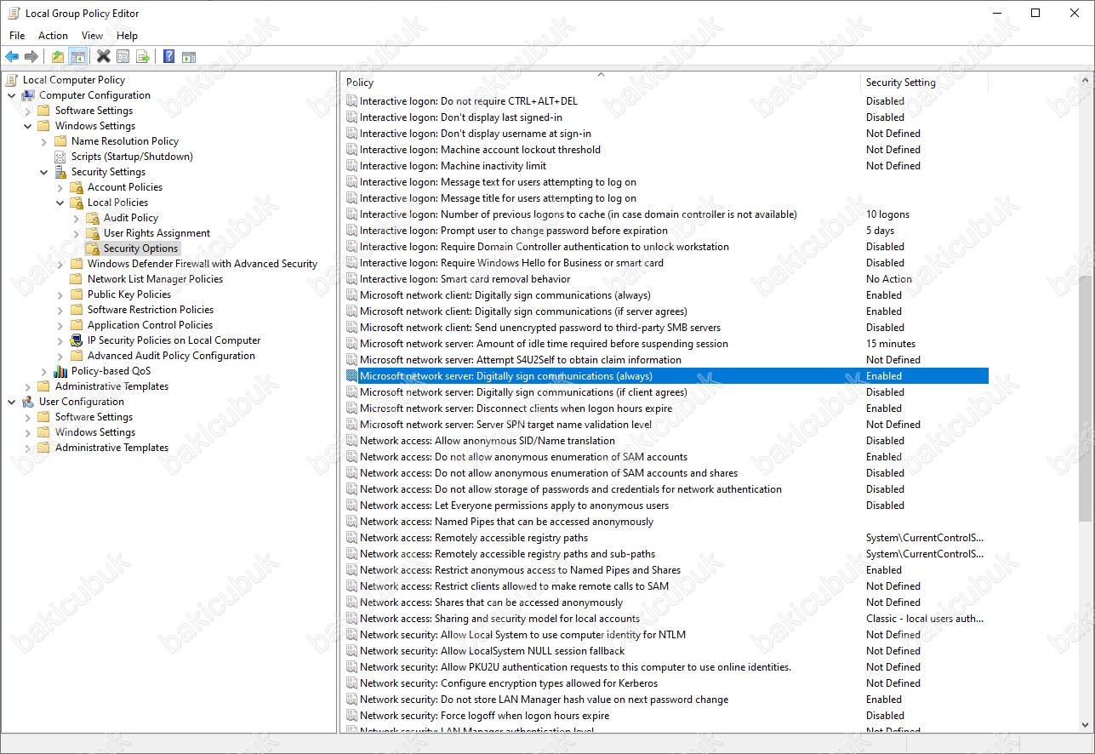Click the Computer Configuration computer icon
Screen dimensions: 1095x754
coord(28,95)
